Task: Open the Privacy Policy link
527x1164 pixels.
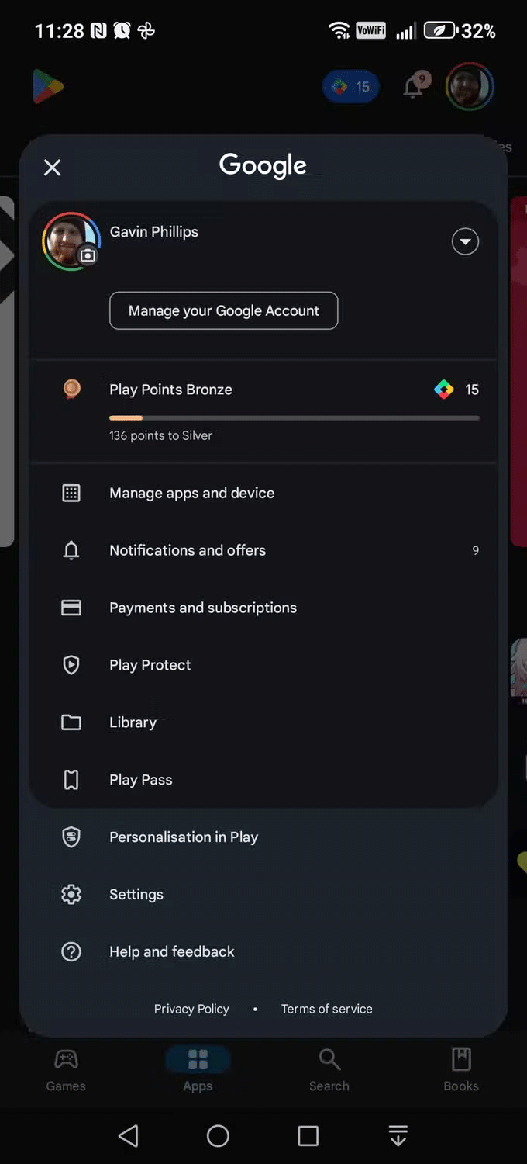Action: click(x=191, y=1009)
